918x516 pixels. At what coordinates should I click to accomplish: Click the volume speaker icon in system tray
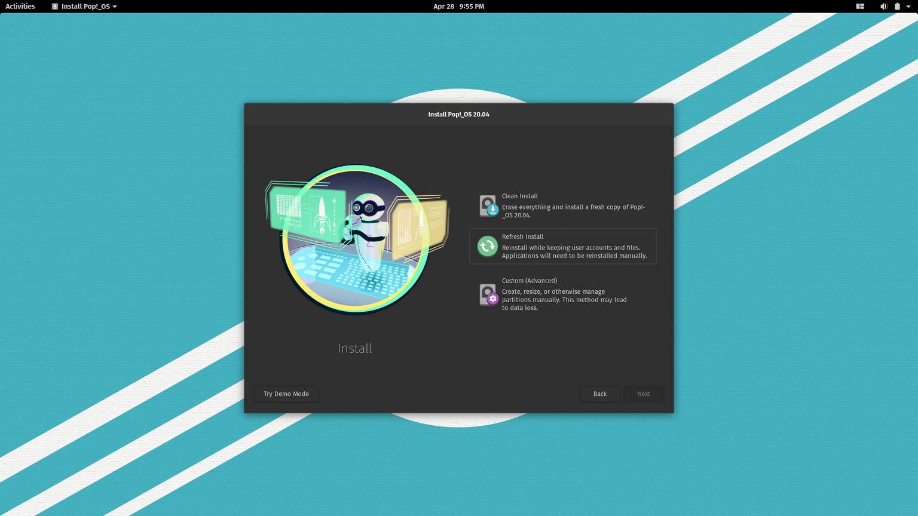click(x=883, y=6)
